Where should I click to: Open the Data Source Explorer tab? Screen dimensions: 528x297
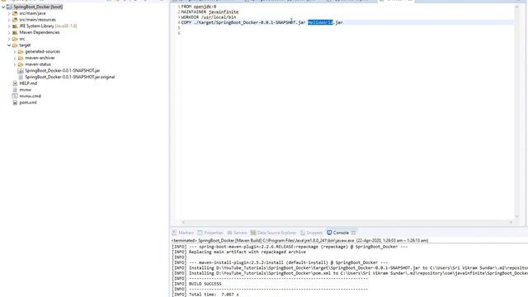point(273,233)
